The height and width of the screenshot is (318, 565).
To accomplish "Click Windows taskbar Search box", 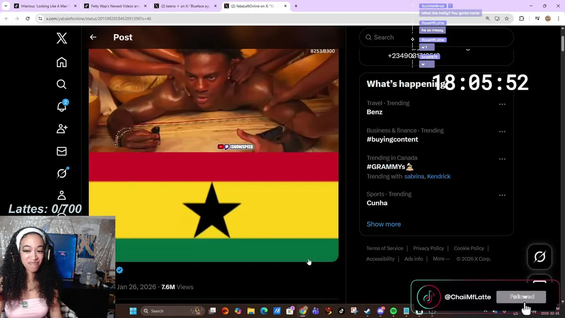I will point(173,311).
